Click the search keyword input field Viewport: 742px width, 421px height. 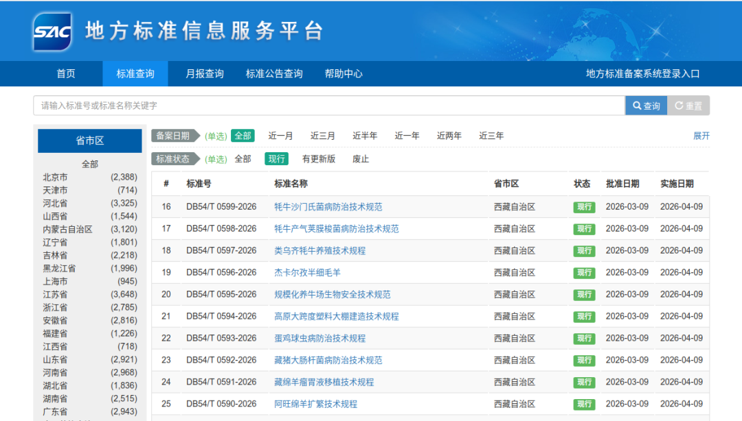[328, 106]
